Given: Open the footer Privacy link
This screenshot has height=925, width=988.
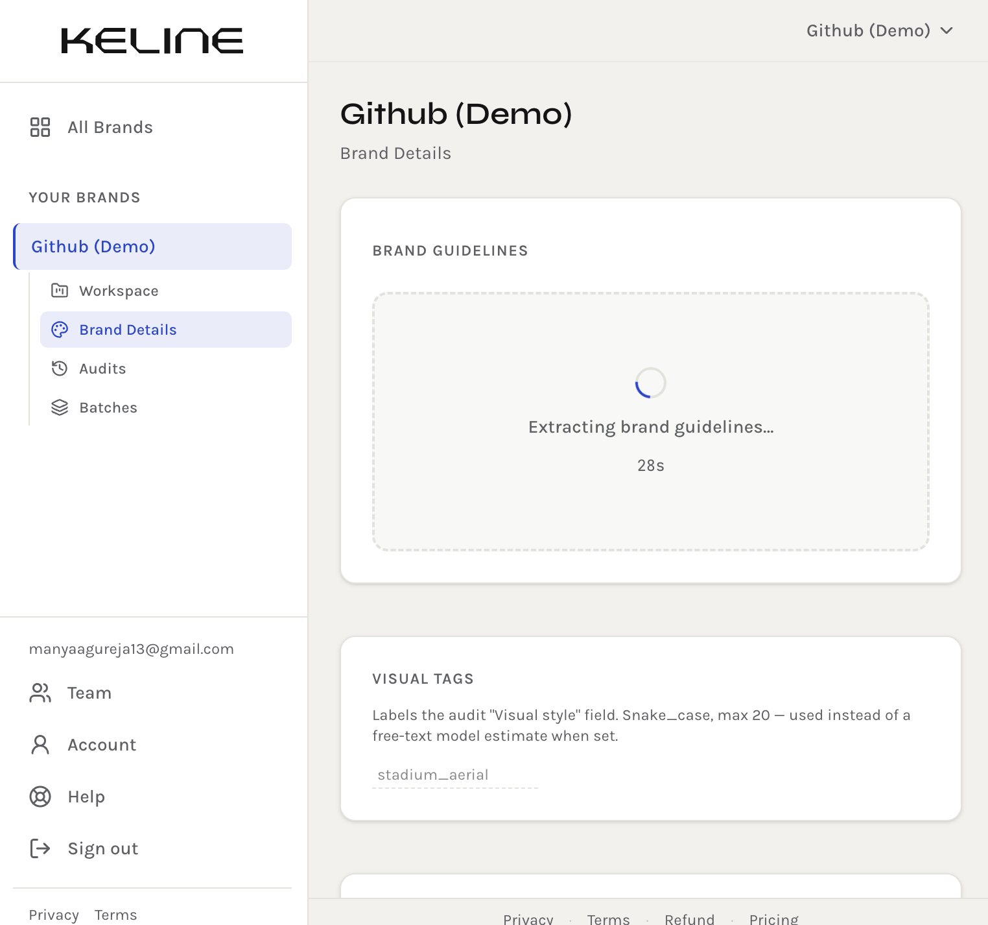Looking at the screenshot, I should tap(528, 919).
